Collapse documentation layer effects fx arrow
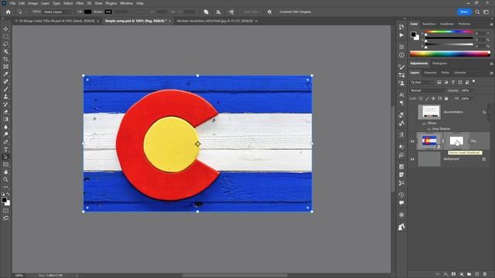This screenshot has height=278, width=495. (488, 112)
